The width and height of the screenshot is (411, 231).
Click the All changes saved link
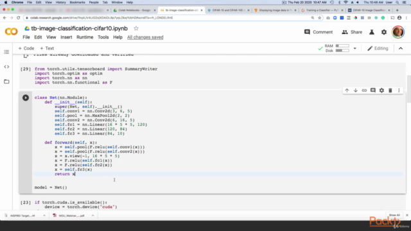pos(145,37)
